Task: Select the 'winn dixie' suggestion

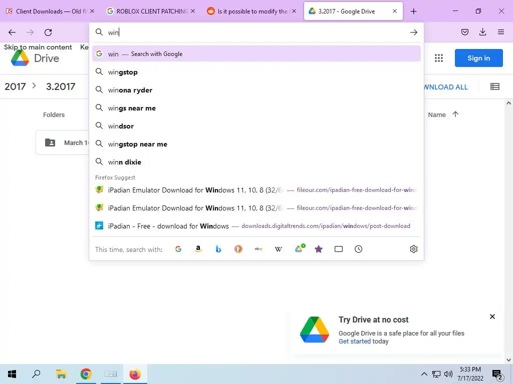Action: (256, 162)
